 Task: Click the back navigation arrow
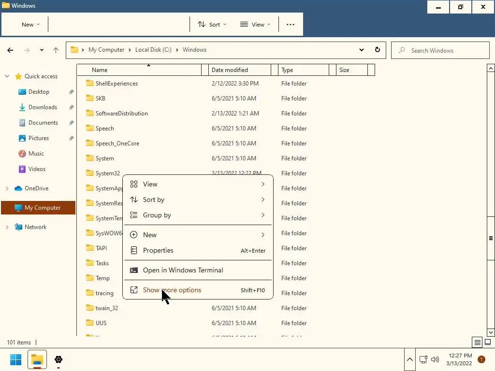[x=10, y=50]
